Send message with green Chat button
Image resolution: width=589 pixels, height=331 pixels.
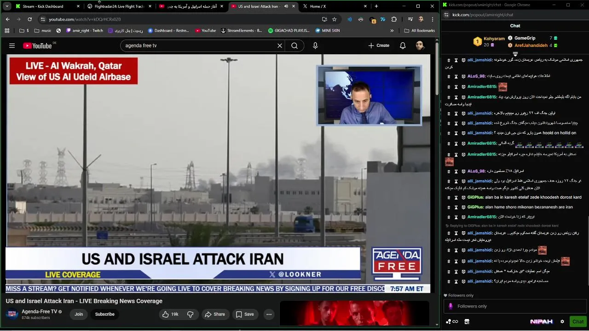click(x=578, y=321)
